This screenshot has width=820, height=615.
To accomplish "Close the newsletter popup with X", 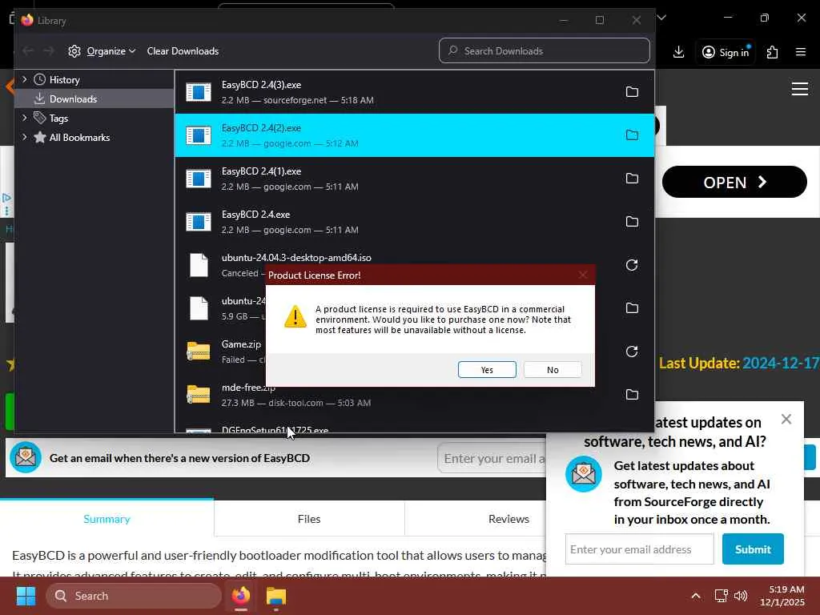I will point(786,419).
